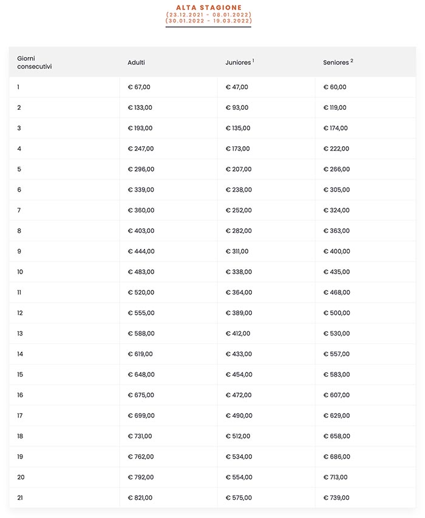
Task: Click the 21-day senior price € 739,00
Action: pyautogui.click(x=336, y=498)
